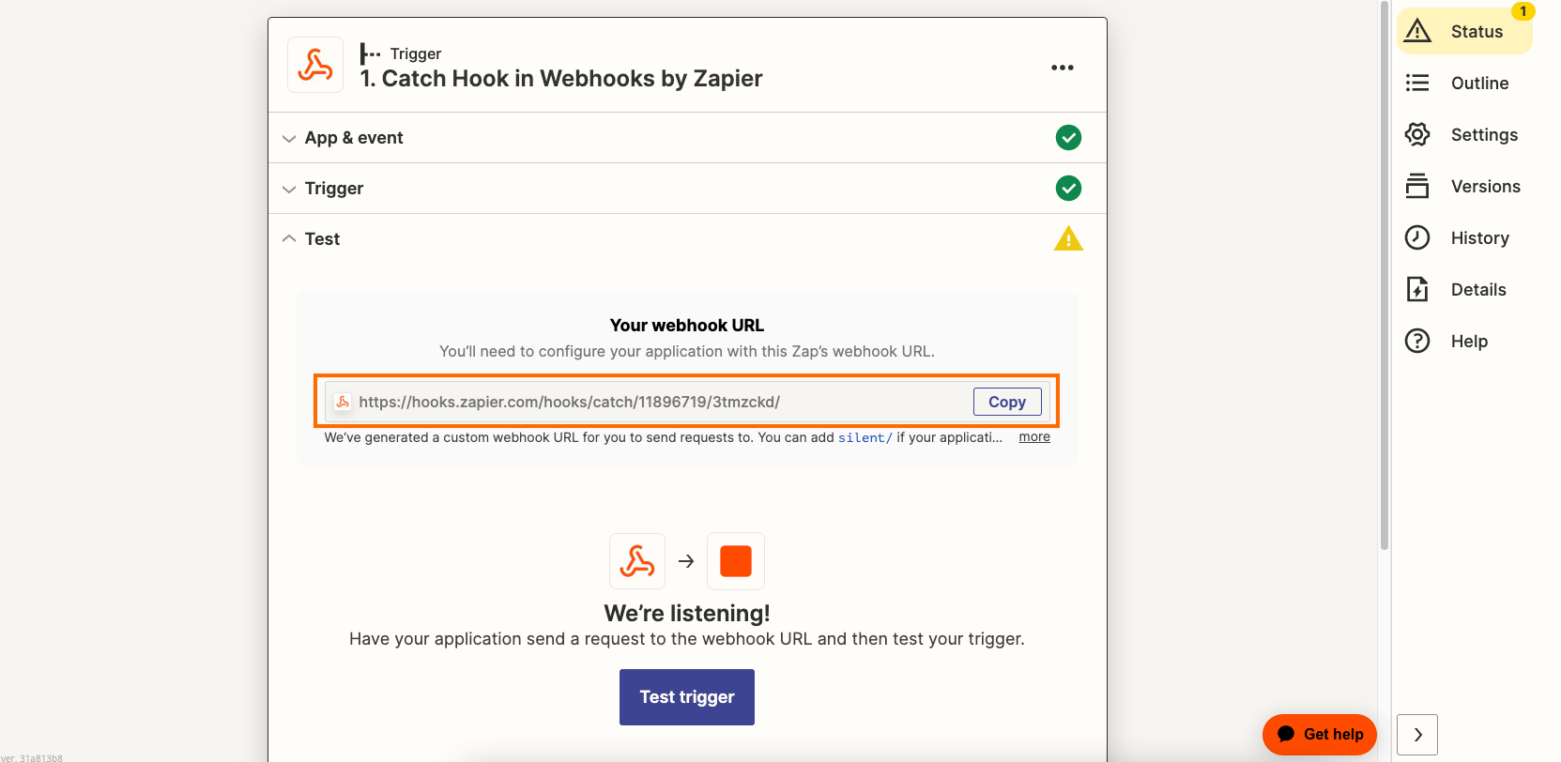Click the Status warning triangle icon
Image resolution: width=1561 pixels, height=762 pixels.
pos(1417,31)
